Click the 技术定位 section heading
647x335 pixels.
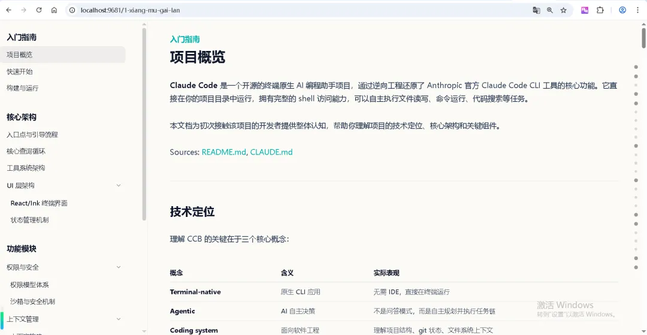pos(192,212)
